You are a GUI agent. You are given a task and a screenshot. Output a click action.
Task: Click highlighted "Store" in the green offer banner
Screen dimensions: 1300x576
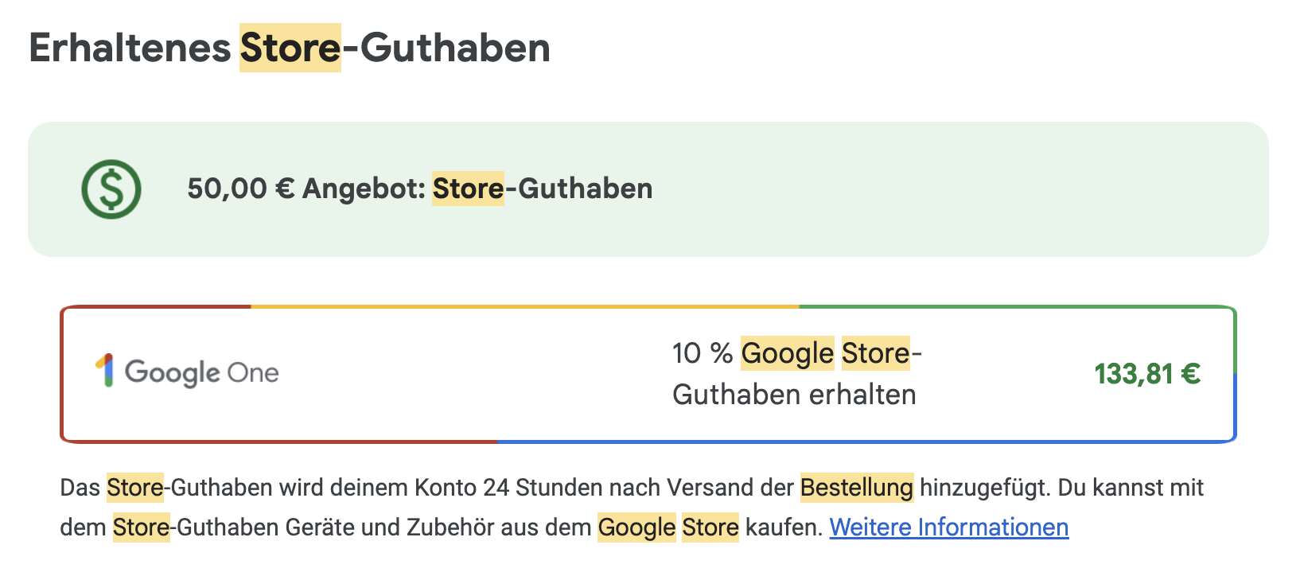[x=468, y=189]
